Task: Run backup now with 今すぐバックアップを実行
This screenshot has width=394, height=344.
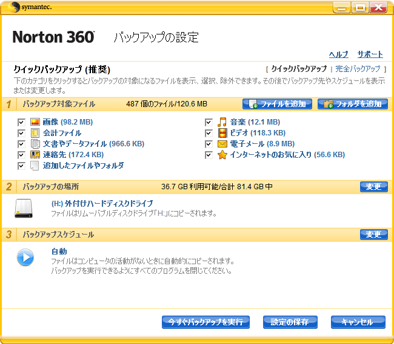Action: point(205,322)
